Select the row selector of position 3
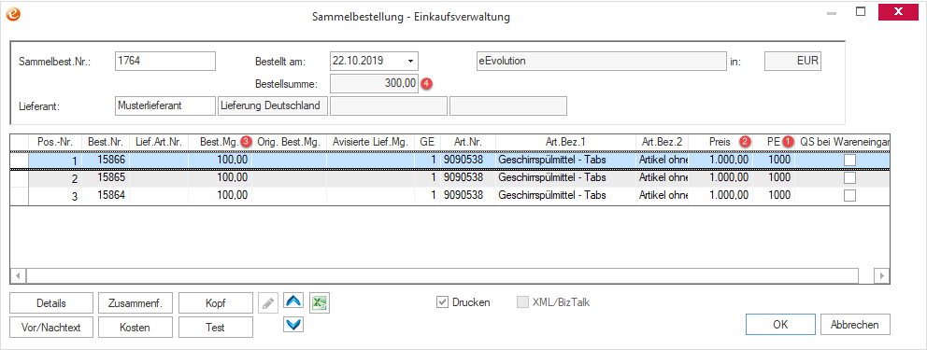Image resolution: width=927 pixels, height=350 pixels. point(20,195)
